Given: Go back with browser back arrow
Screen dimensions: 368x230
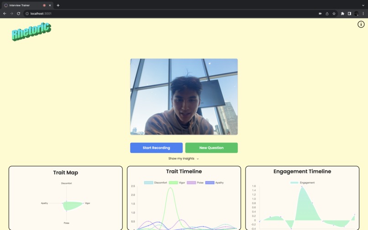Looking at the screenshot, I should click(x=5, y=14).
